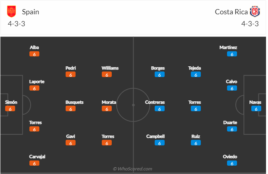Screen dimensions: 268x174
Task: Click the Williams player label
Action: click(110, 68)
